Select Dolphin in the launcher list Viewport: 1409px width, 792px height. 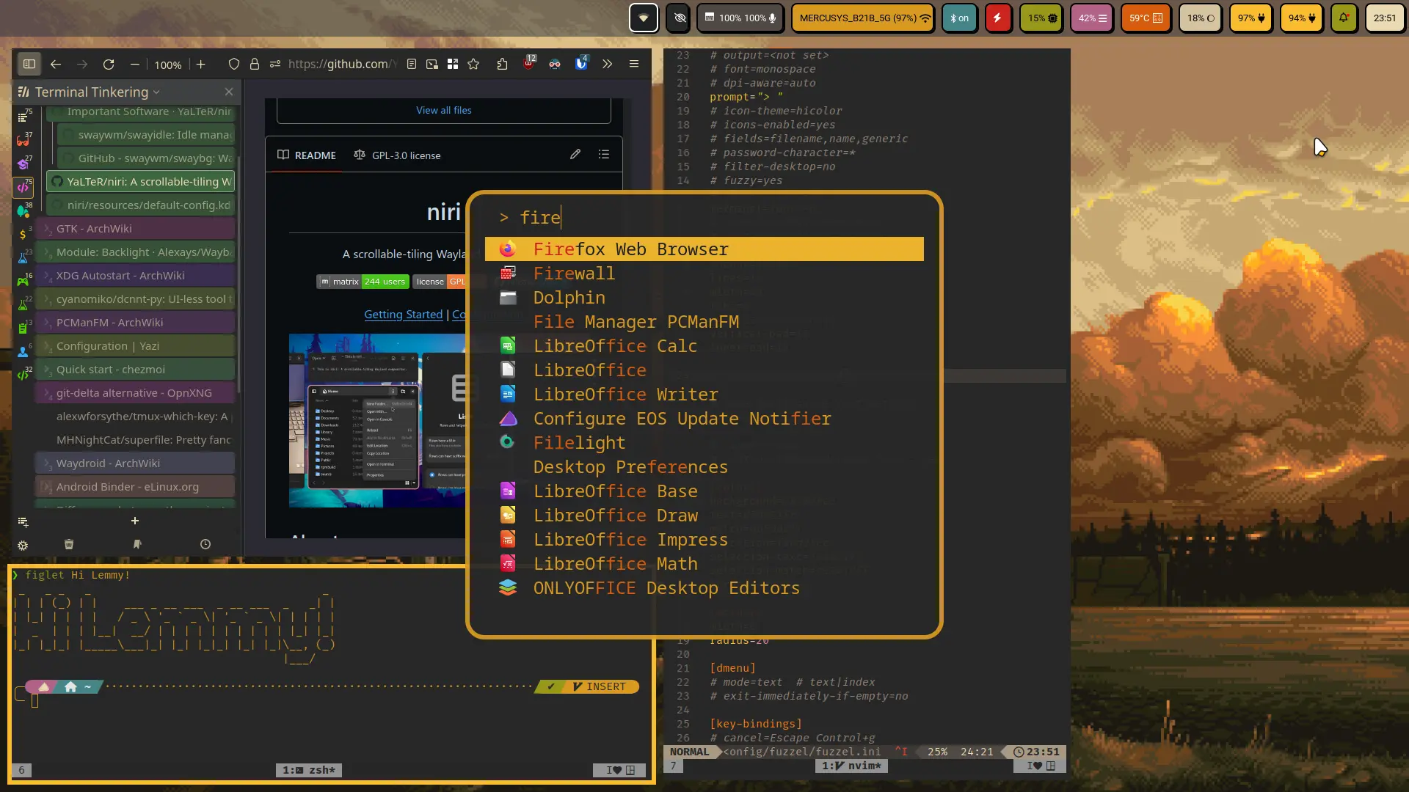coord(704,298)
